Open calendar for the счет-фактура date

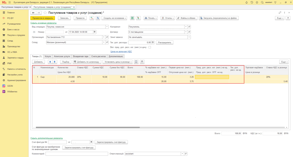point(91,142)
